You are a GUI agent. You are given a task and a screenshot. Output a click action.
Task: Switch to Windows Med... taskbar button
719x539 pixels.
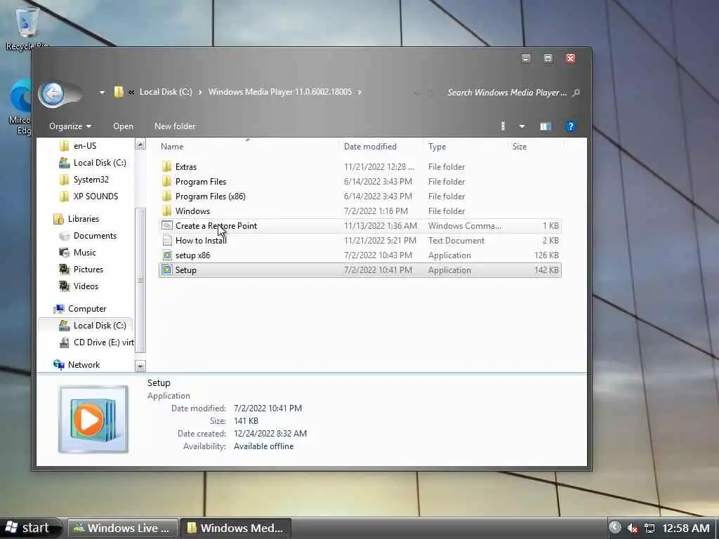pos(235,528)
